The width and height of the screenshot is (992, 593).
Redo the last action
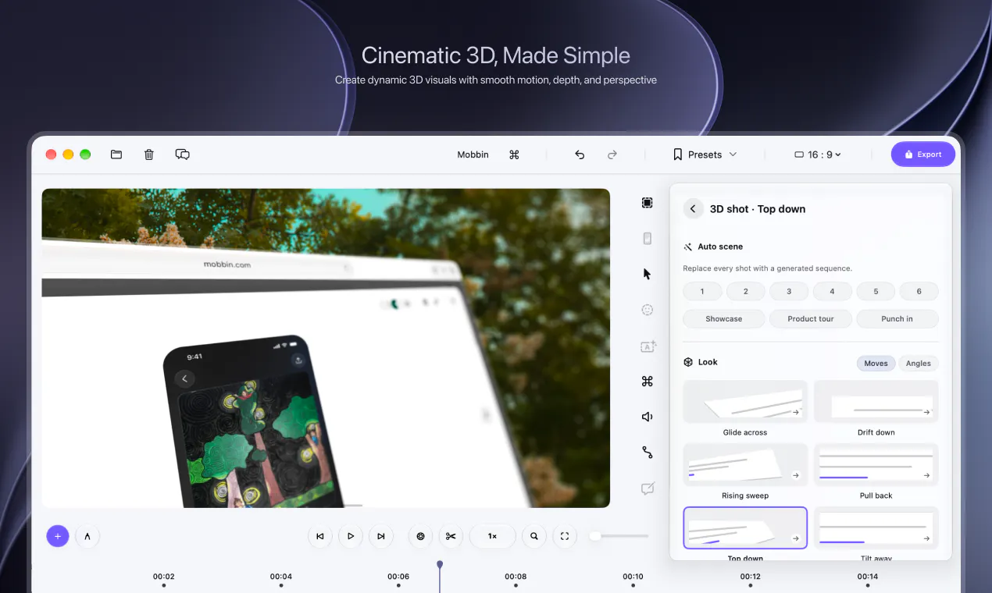click(x=612, y=154)
